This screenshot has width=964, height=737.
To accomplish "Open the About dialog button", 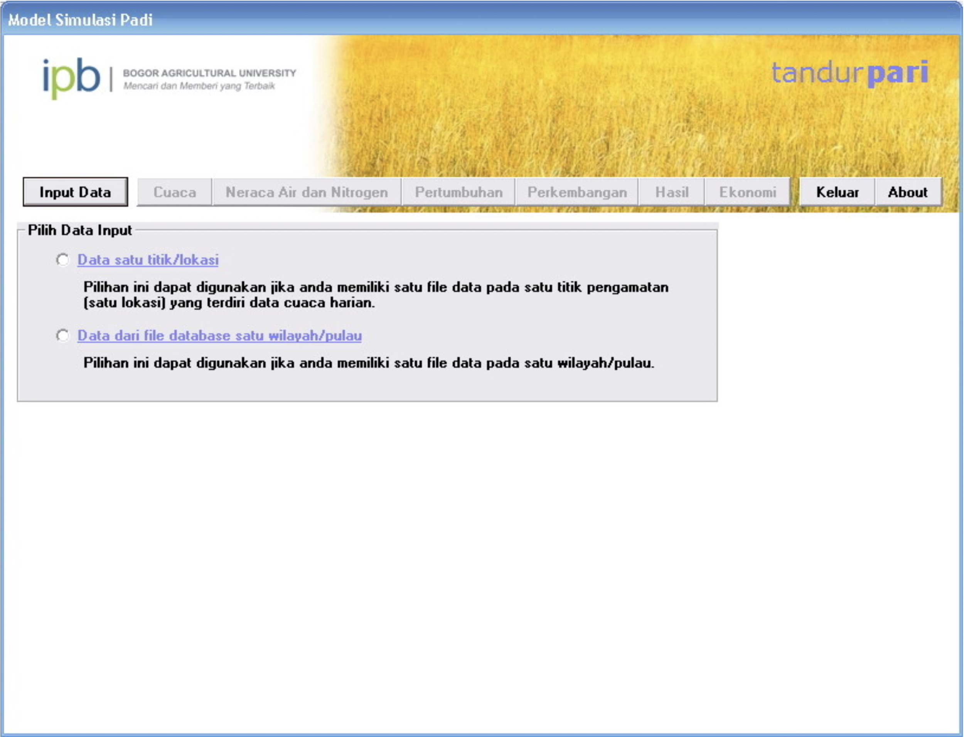I will [907, 192].
